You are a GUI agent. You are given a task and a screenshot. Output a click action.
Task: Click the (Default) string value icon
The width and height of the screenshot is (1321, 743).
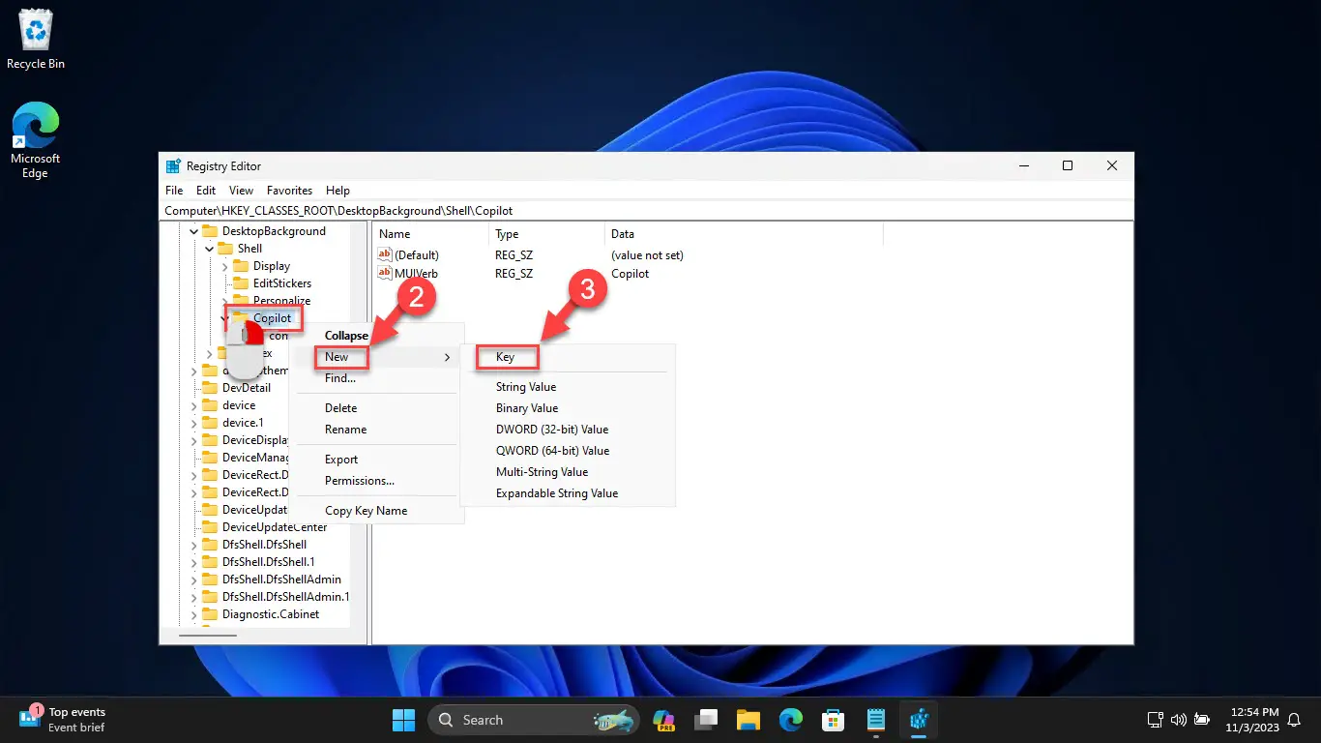(x=385, y=255)
